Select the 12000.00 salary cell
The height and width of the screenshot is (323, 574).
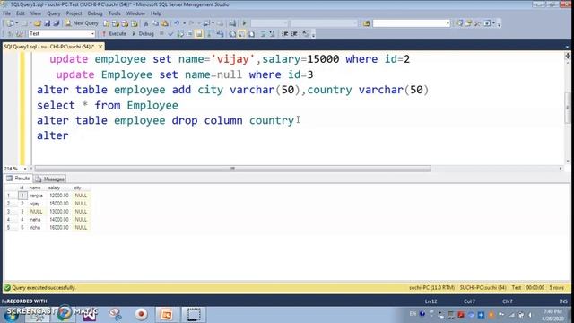pos(59,196)
